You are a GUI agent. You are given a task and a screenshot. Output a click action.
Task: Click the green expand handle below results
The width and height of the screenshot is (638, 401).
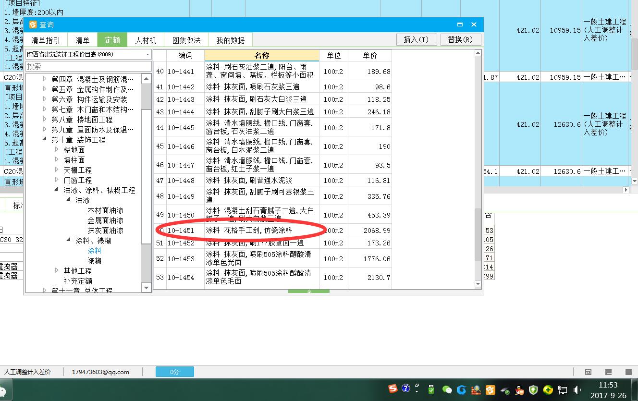pos(309,291)
